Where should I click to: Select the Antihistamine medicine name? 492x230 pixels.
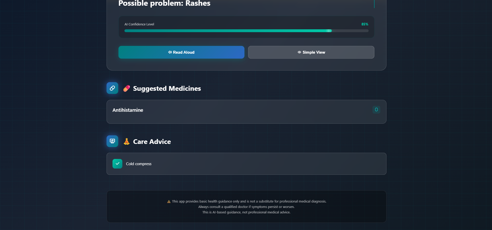click(128, 110)
